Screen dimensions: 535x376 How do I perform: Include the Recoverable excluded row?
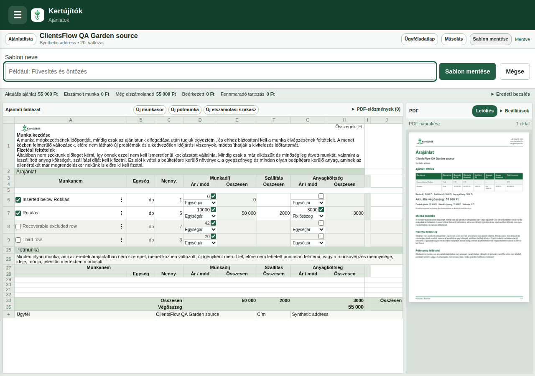(x=18, y=226)
